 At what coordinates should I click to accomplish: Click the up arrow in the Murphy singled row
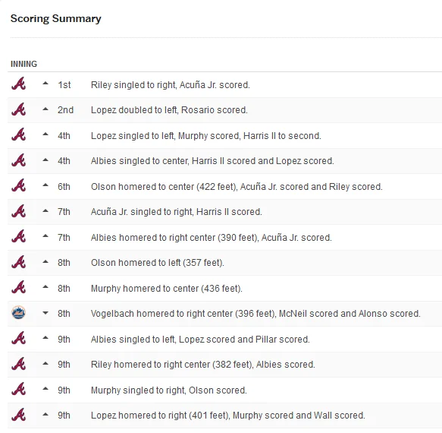(x=45, y=389)
